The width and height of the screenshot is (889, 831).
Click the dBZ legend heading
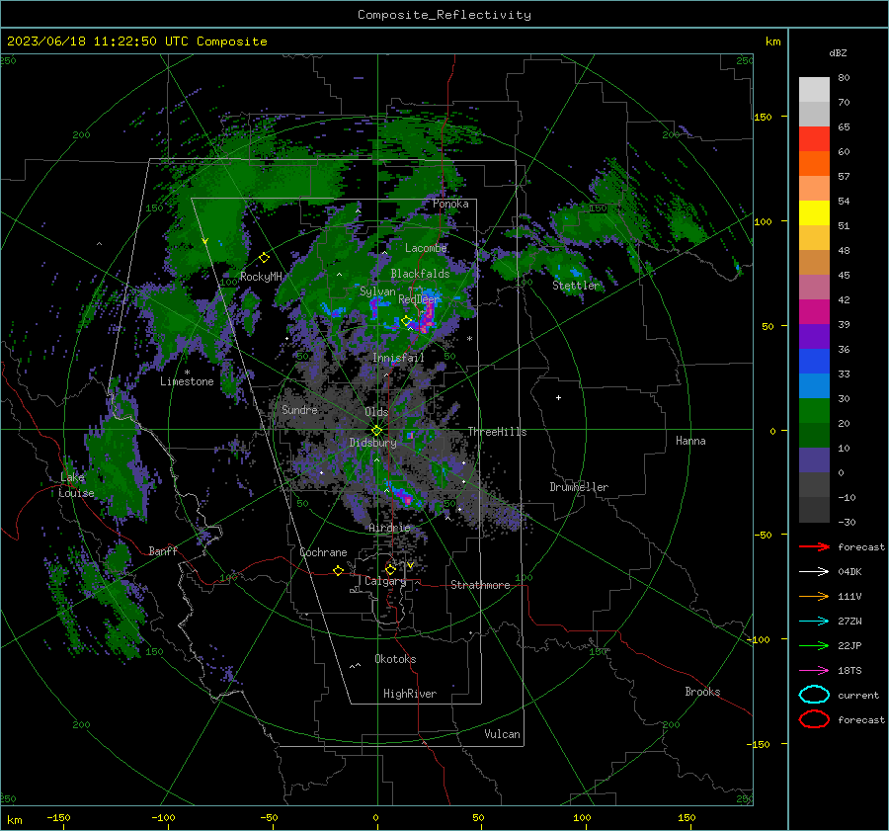point(838,53)
